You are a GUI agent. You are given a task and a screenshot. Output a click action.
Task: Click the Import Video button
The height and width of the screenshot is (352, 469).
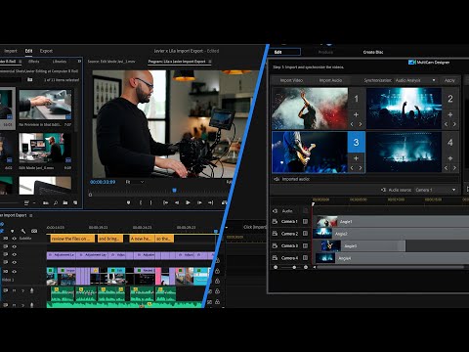tap(291, 80)
